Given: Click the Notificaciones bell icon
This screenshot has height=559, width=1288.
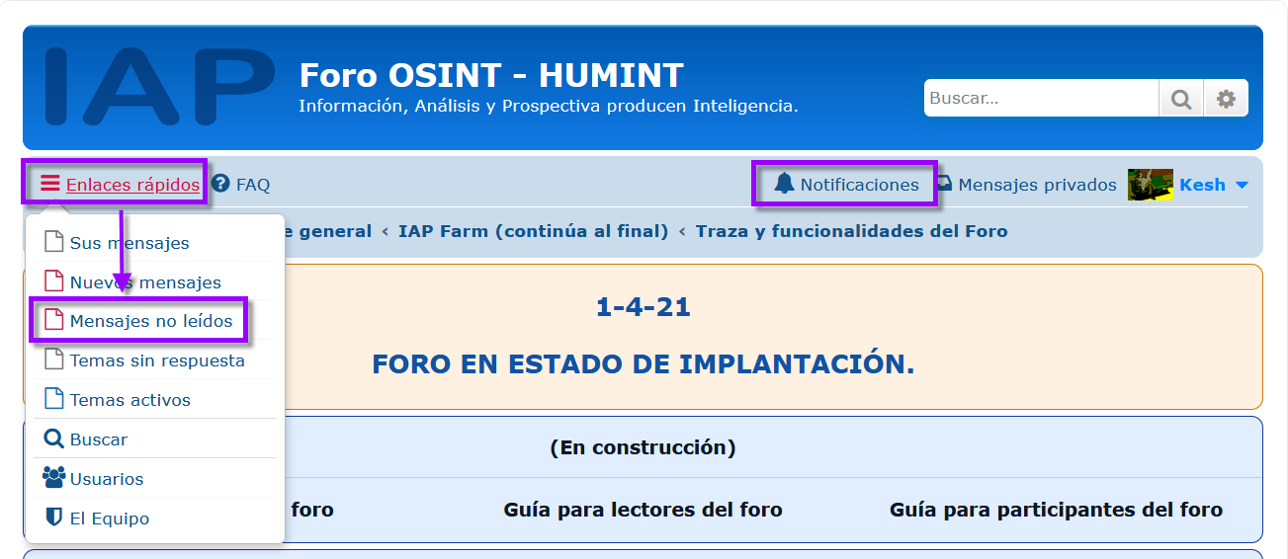Looking at the screenshot, I should [784, 184].
